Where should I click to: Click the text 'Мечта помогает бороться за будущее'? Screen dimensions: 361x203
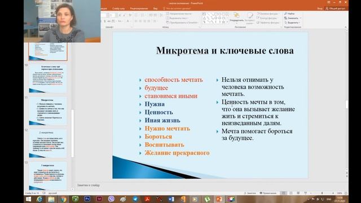[257, 135]
